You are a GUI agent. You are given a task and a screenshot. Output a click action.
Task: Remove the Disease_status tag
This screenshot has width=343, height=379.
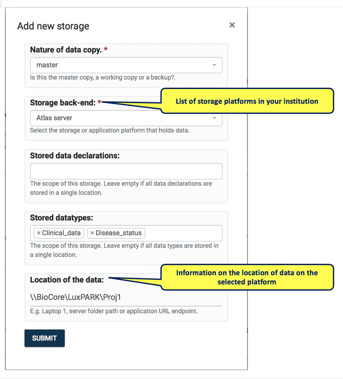92,233
